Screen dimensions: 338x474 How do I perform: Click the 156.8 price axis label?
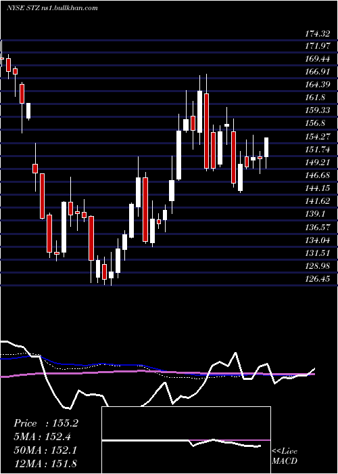315,123
